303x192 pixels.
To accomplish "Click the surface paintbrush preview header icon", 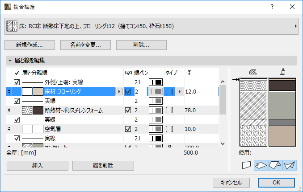I will pyautogui.click(x=283, y=72).
